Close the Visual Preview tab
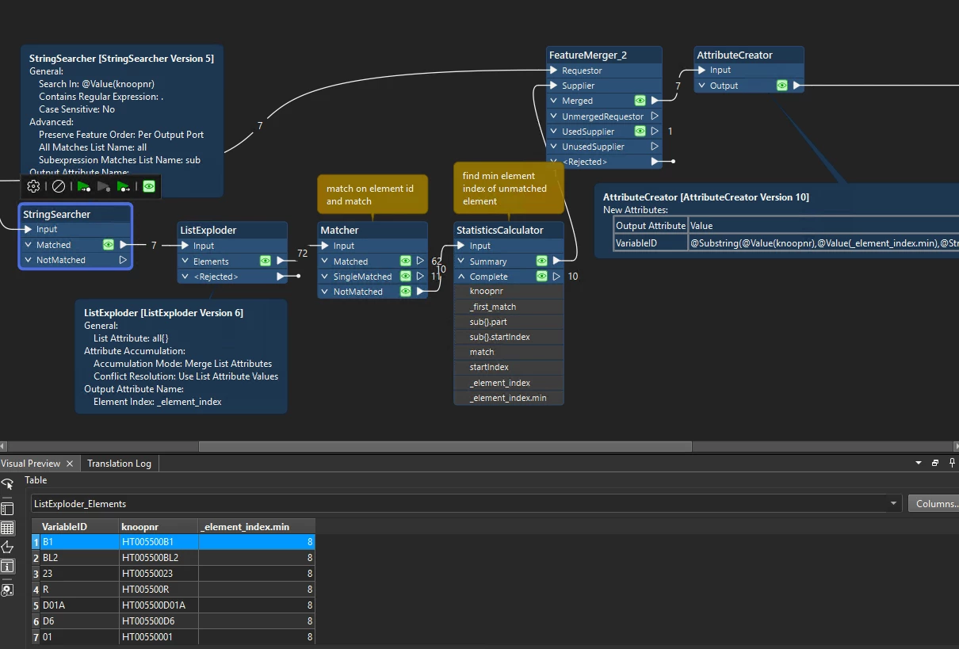Screen dimensions: 959x649 click(x=70, y=464)
